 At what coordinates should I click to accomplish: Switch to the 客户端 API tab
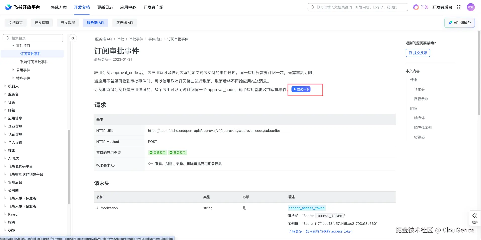125,23
